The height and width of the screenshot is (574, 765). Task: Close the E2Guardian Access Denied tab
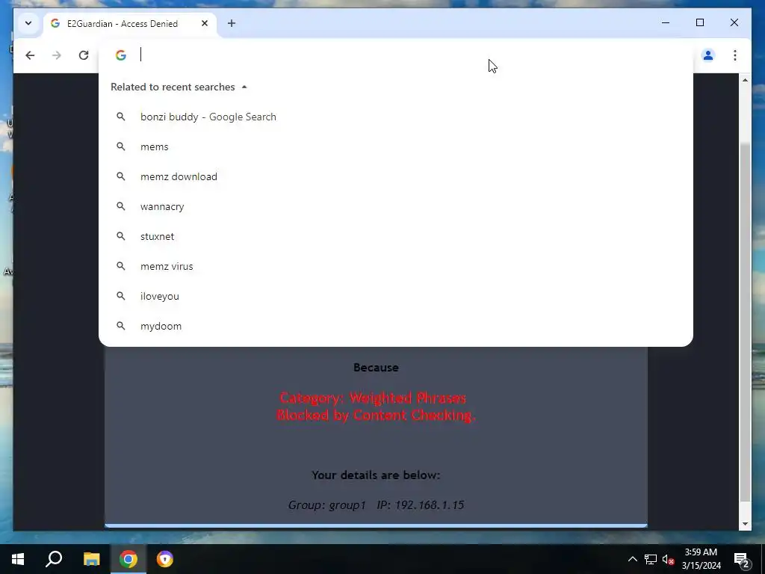[205, 23]
